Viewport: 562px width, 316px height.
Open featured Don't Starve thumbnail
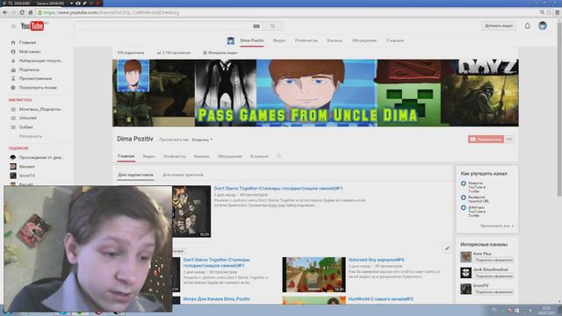(191, 212)
